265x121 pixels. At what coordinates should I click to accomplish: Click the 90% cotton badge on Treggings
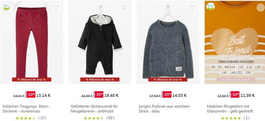[6, 7]
